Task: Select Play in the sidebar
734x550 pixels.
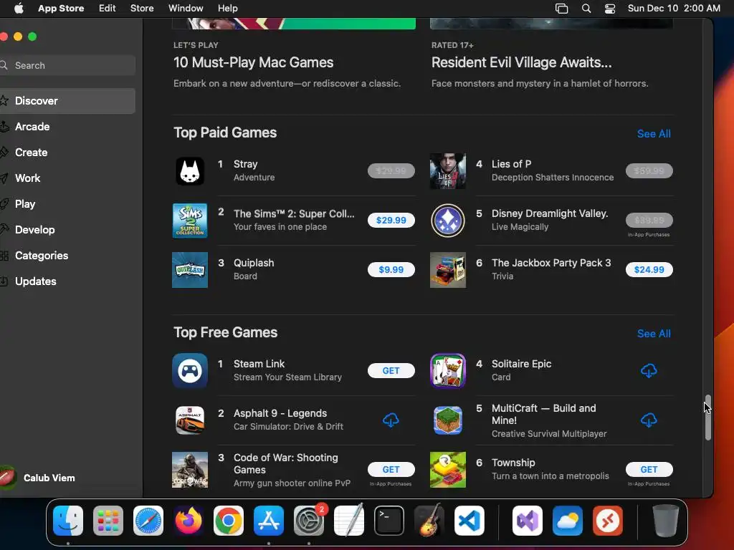Action: tap(68, 204)
